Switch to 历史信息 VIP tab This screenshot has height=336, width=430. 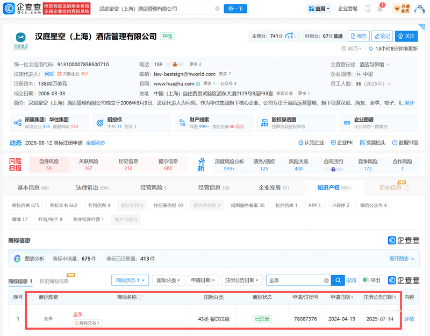[395, 188]
